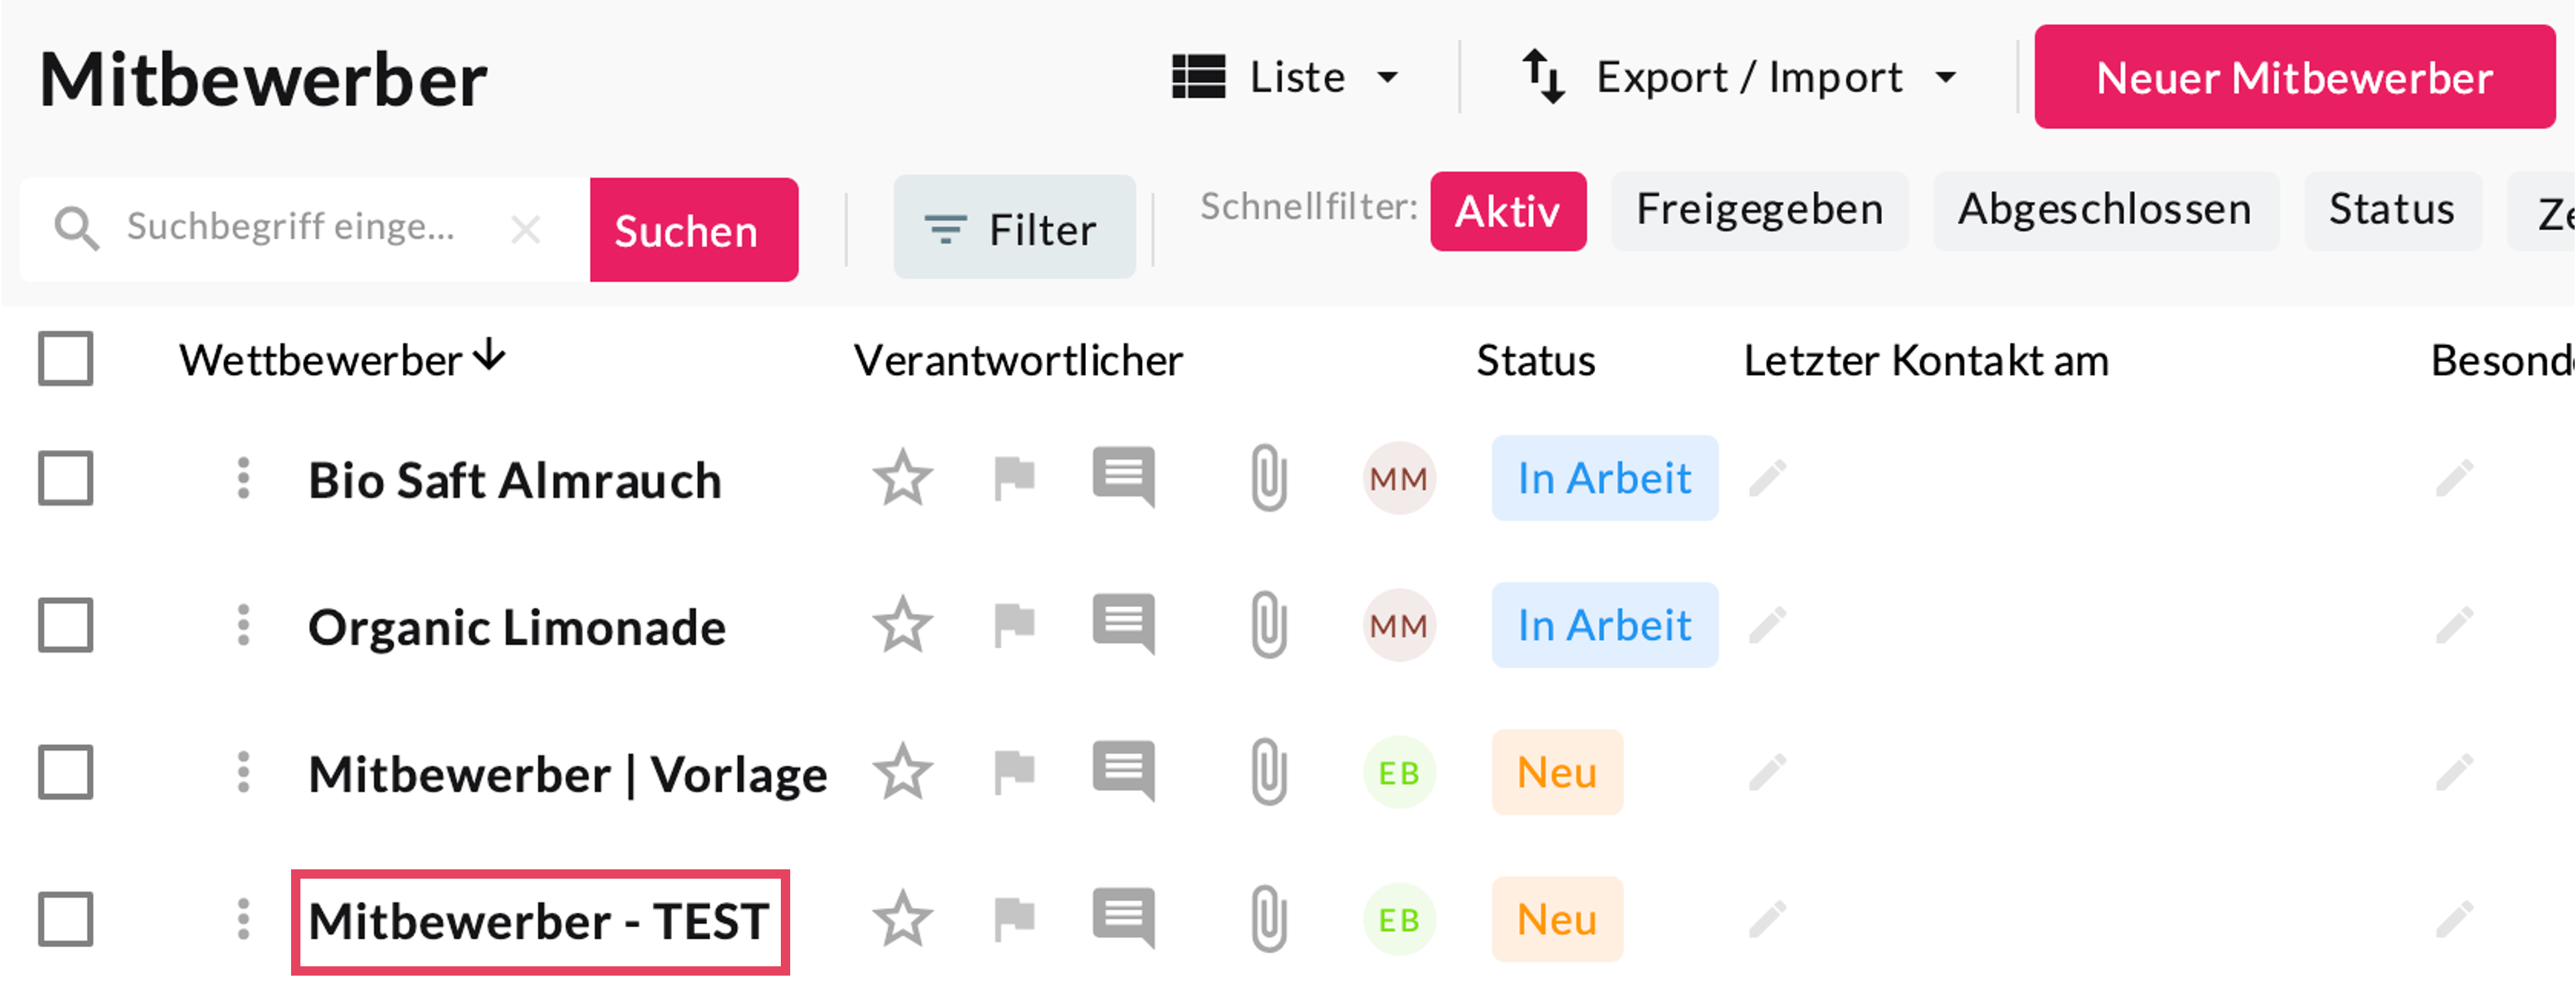
Task: Open the Liste view dropdown
Action: click(x=1285, y=77)
